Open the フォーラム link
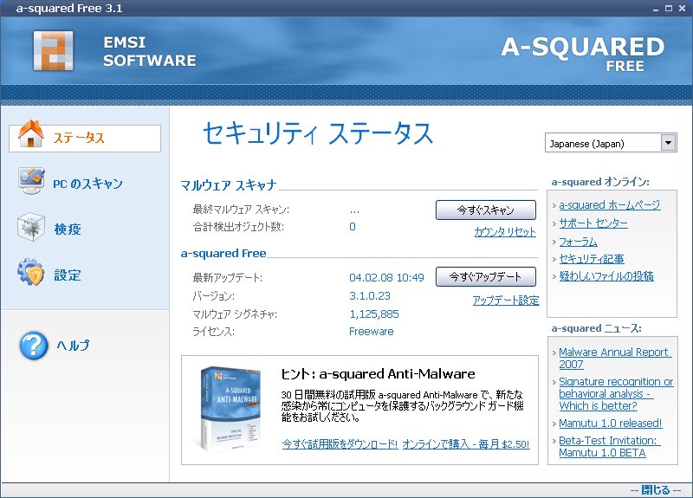The image size is (693, 498). [x=578, y=242]
